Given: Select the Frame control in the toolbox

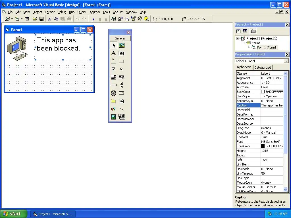Looking at the screenshot, I should point(114,61).
